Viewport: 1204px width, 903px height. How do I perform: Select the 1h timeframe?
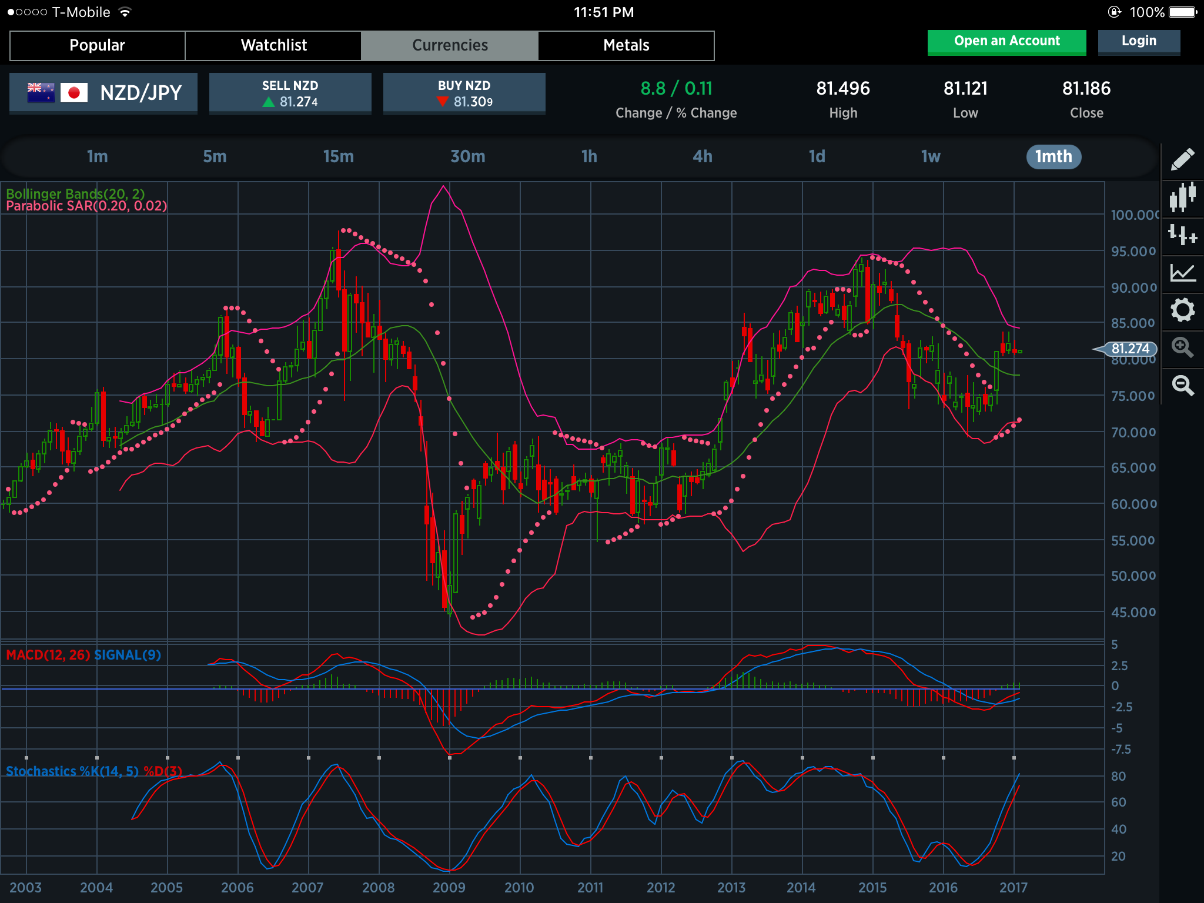click(589, 156)
